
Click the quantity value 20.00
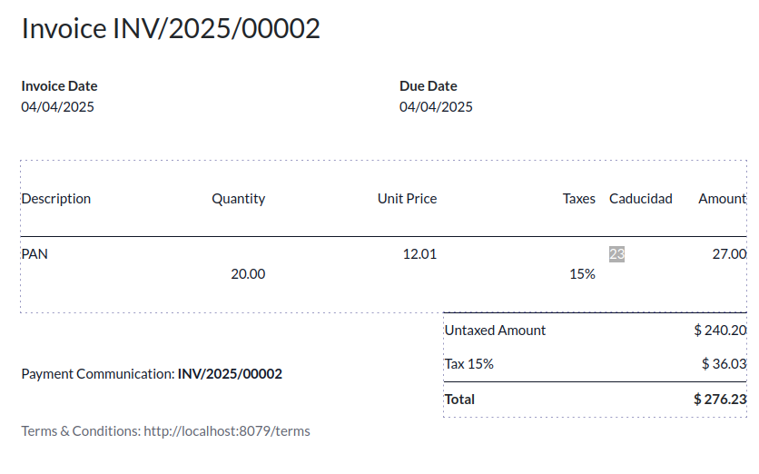click(x=248, y=274)
